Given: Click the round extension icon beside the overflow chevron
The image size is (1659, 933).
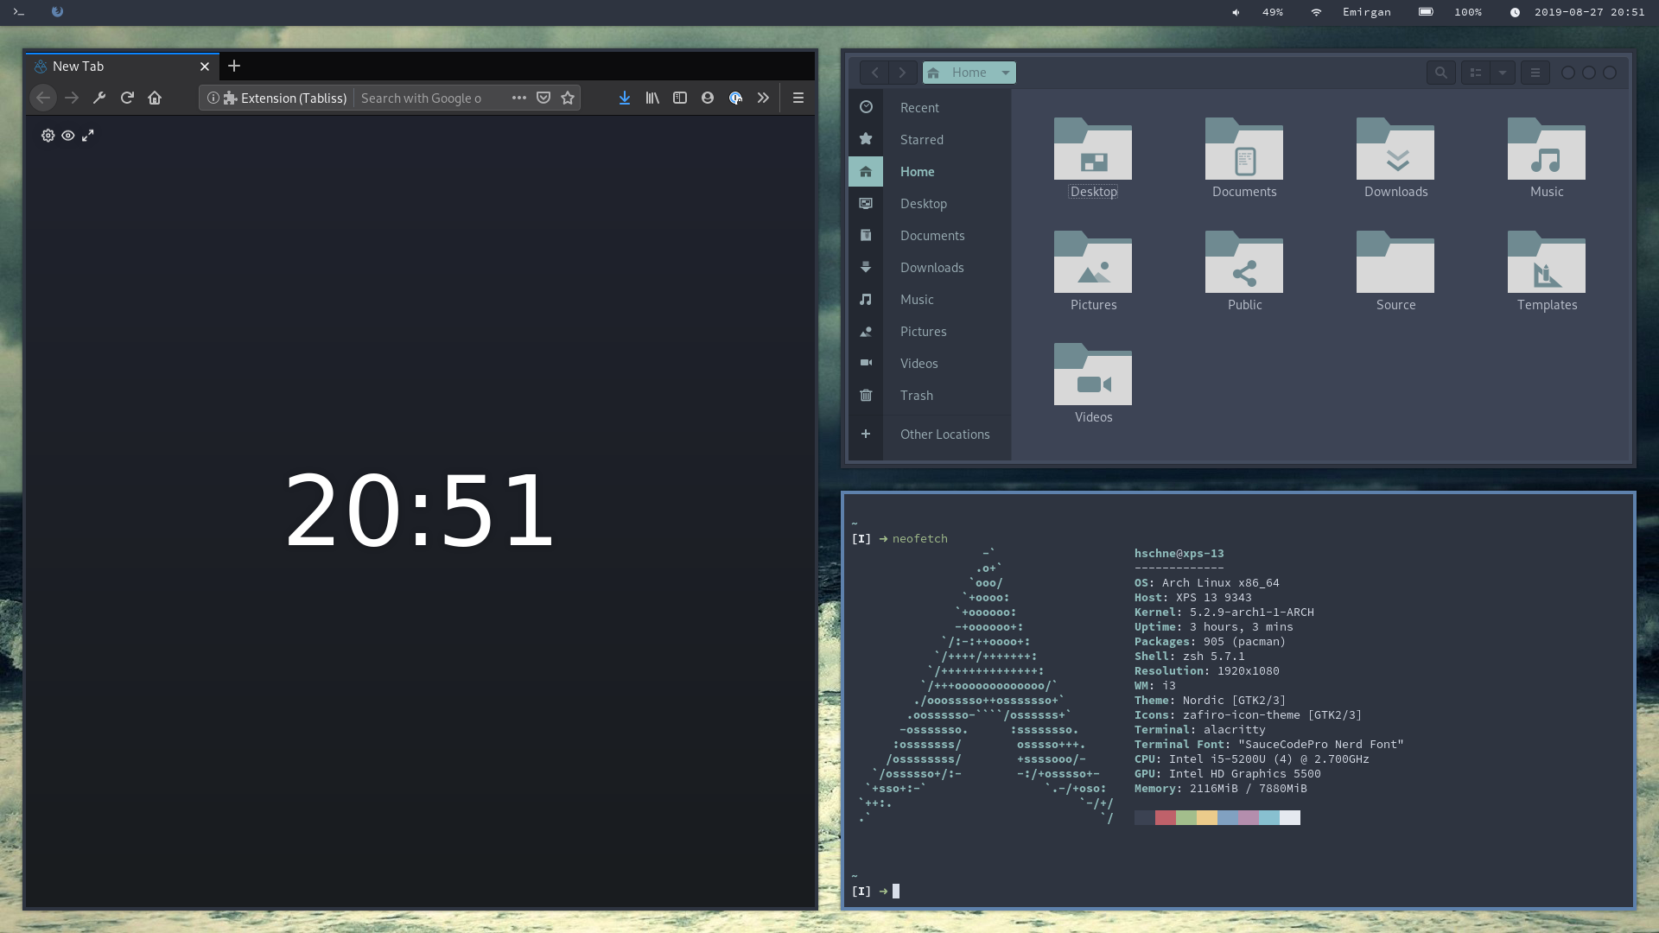Looking at the screenshot, I should tap(735, 98).
